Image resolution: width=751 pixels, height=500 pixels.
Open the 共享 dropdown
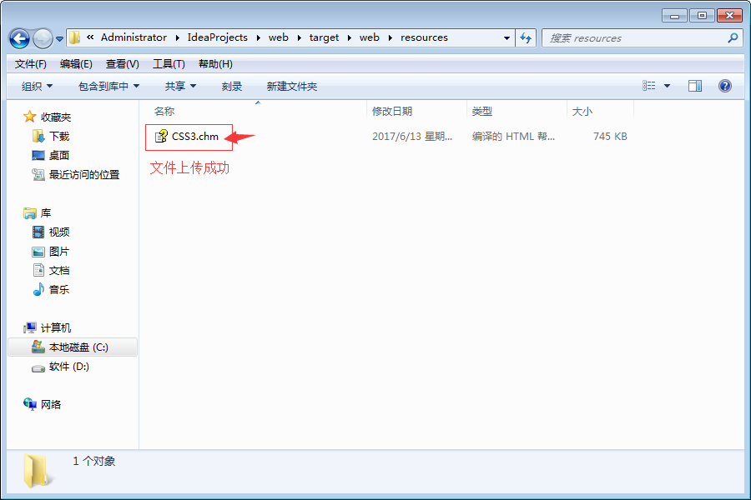180,87
